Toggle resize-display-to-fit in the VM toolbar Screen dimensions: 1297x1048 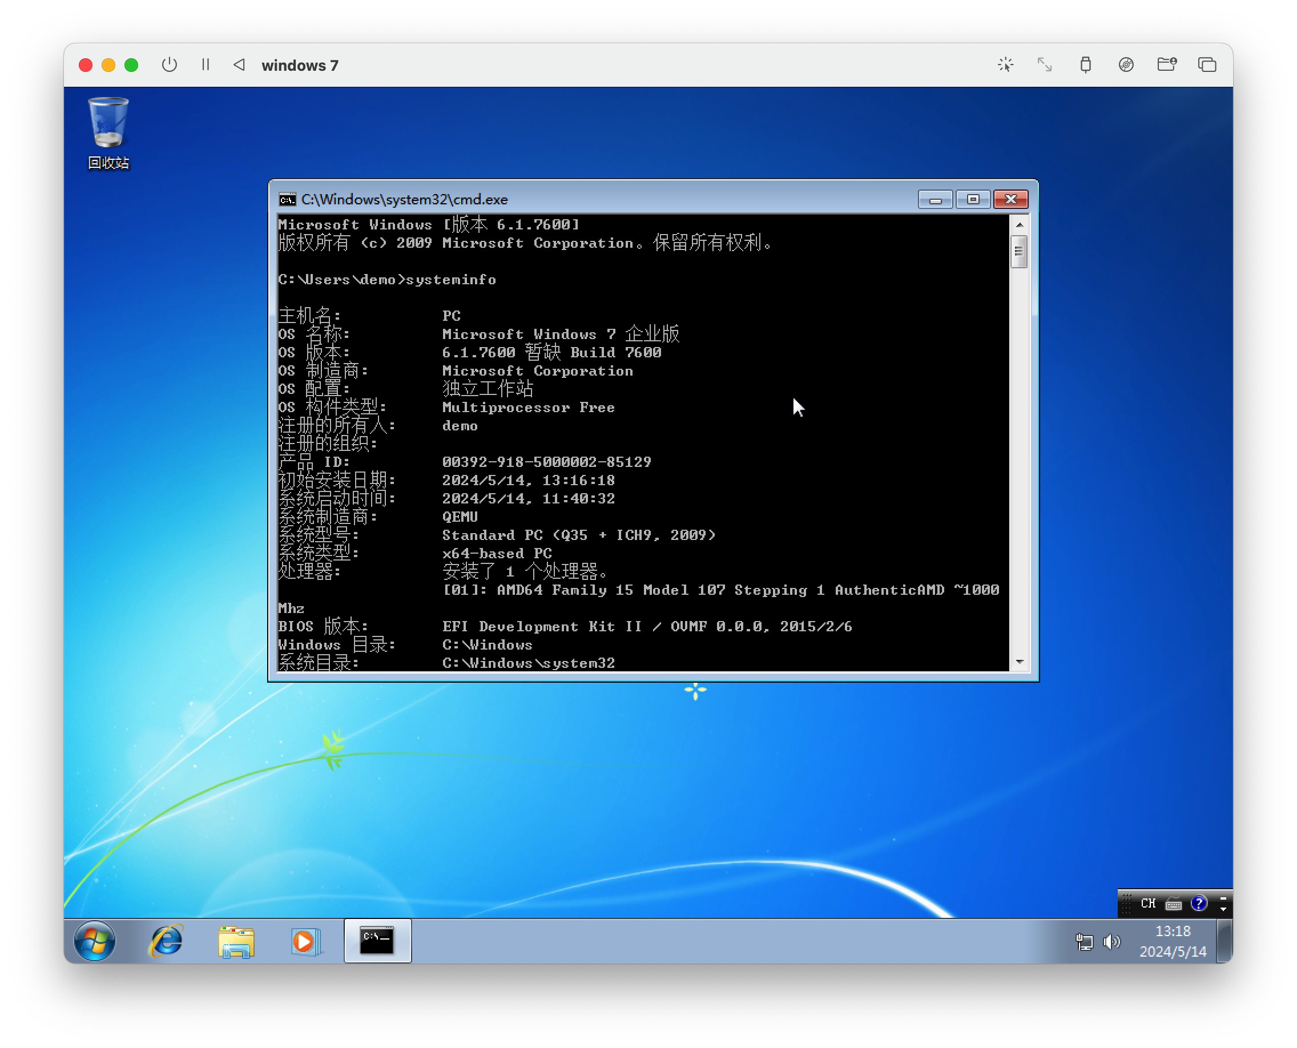click(x=1044, y=65)
